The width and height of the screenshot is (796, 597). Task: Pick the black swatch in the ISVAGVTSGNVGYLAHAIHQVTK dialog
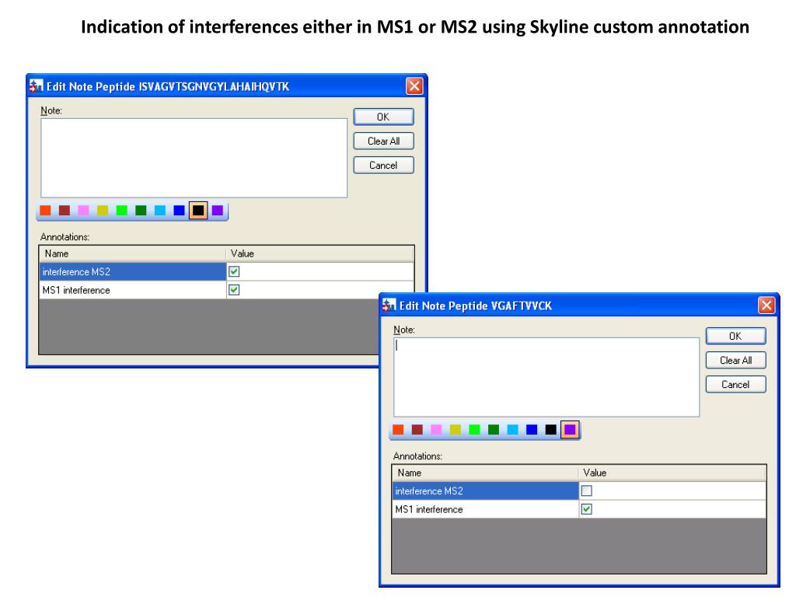tap(198, 210)
